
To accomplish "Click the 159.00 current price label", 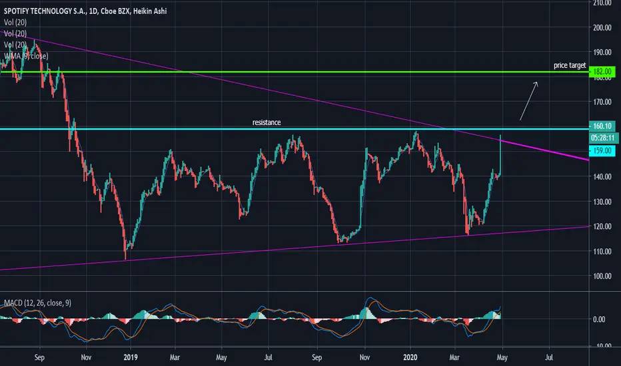I will 602,151.
